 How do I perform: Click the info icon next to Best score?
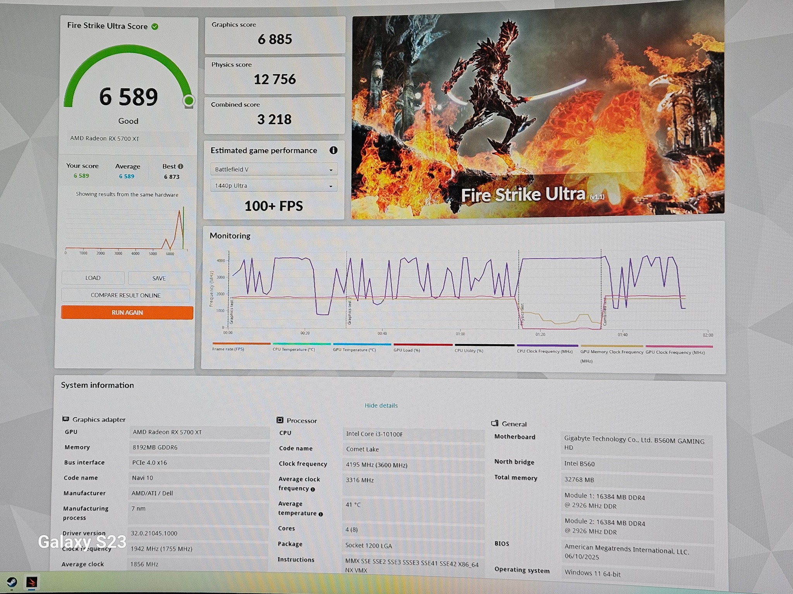[x=180, y=166]
